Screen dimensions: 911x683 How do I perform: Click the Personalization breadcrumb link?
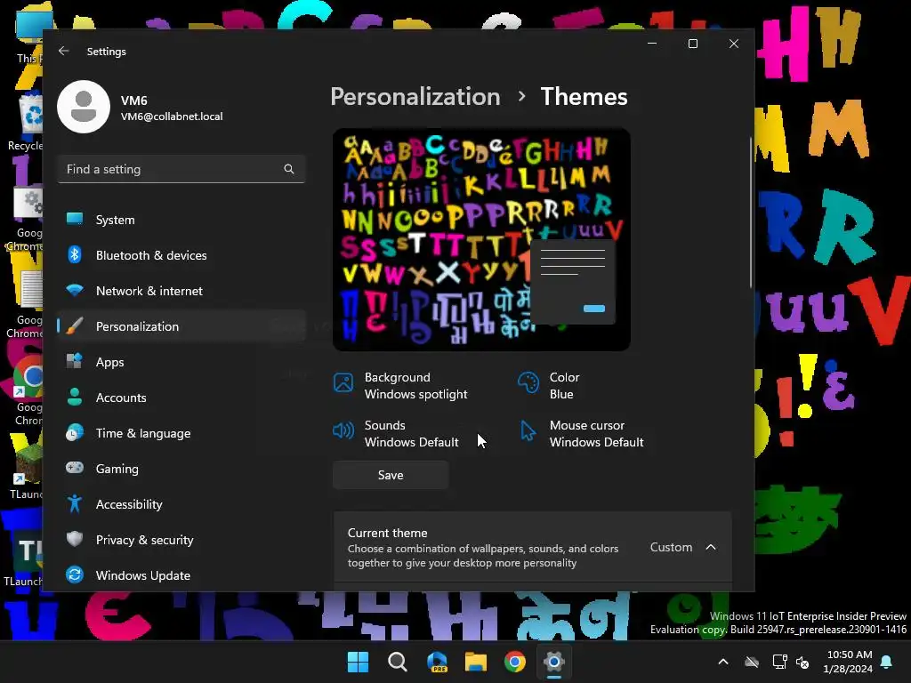click(415, 96)
